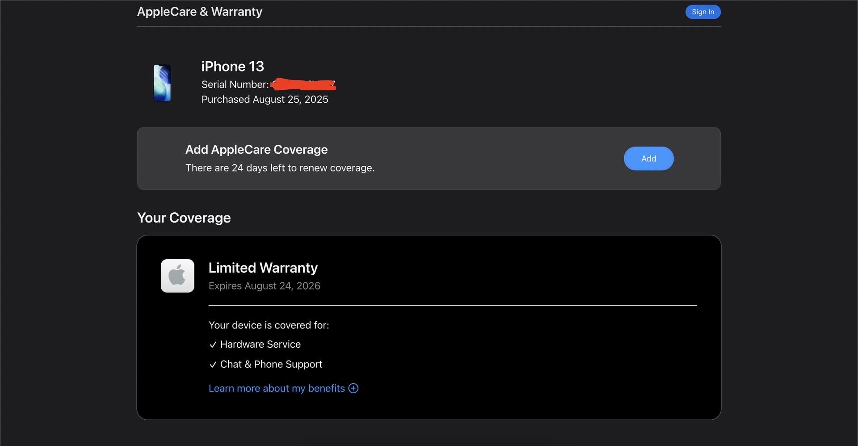The image size is (858, 446).
Task: Click the Chat & Phone Support label
Action: [x=271, y=365]
